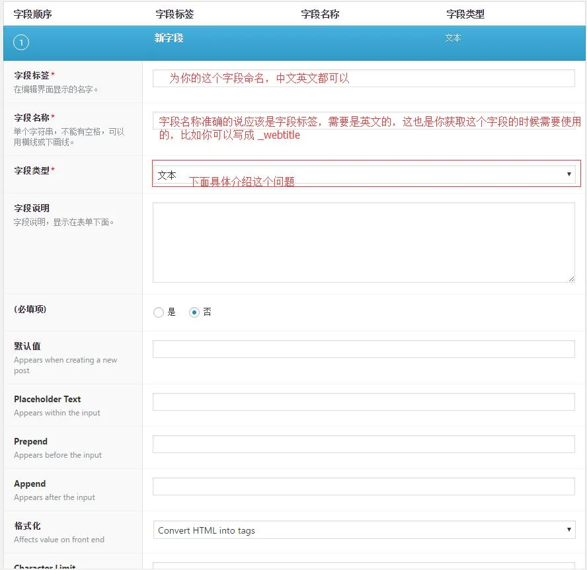This screenshot has width=587, height=570.
Task: Click the 默认值 default value input
Action: click(x=364, y=349)
